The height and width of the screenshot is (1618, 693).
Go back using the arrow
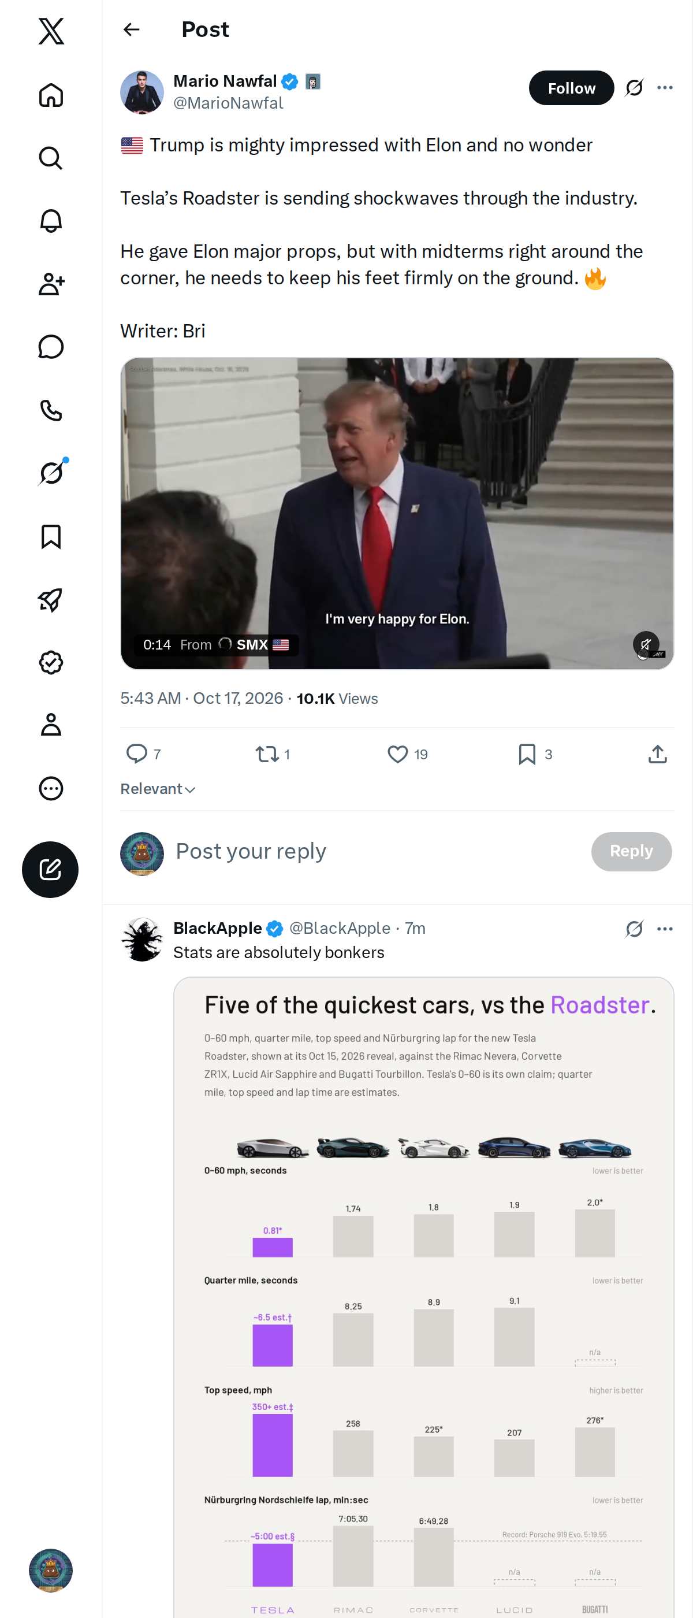tap(131, 29)
